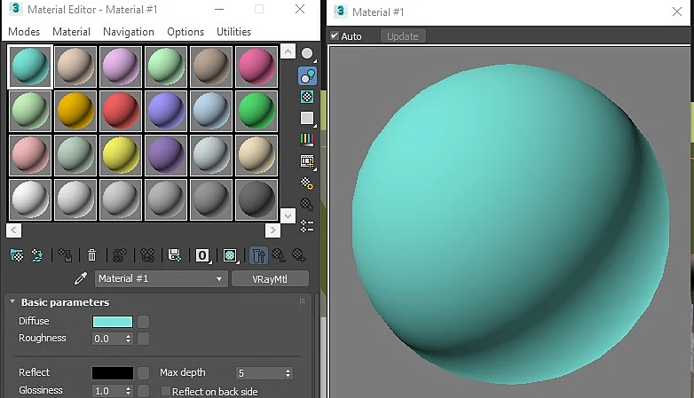Enable Reflect on back side checkbox

pos(166,391)
